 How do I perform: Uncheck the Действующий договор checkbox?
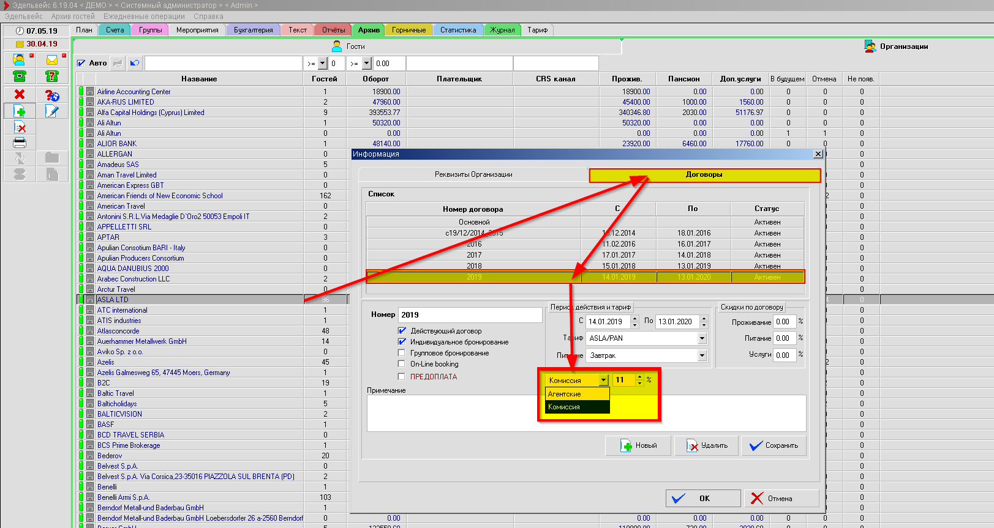402,331
